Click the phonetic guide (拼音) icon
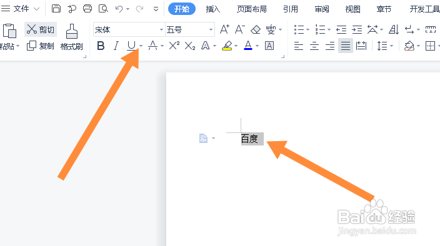This screenshot has width=440, height=246. click(271, 29)
